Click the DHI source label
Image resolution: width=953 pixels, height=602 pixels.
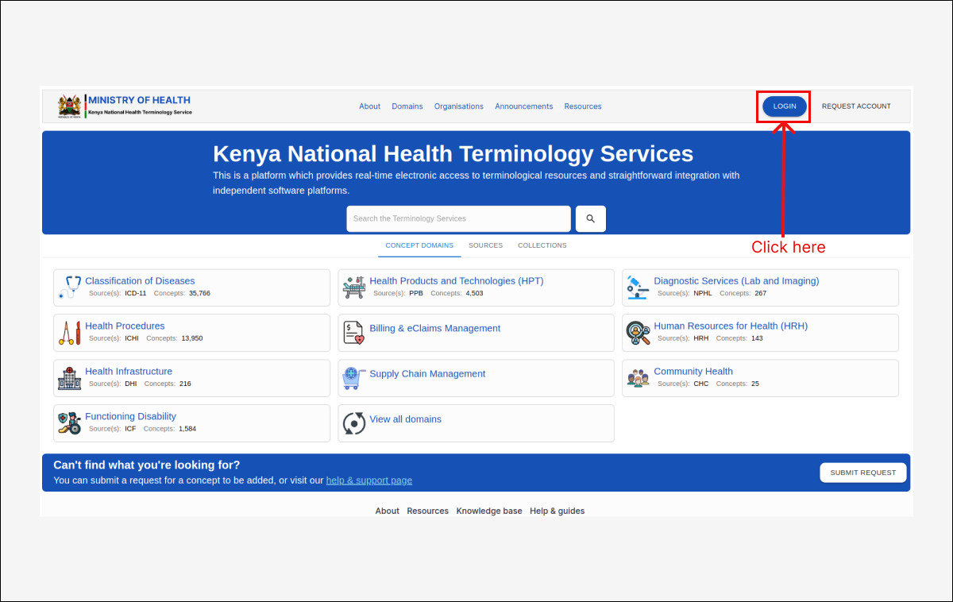(x=131, y=384)
